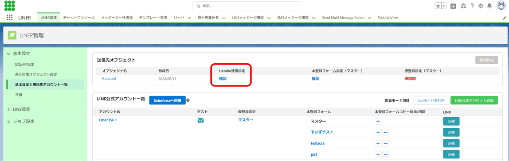Expand the SMSメッセージ履歴 chevron
509x161 pixels.
click(x=313, y=18)
